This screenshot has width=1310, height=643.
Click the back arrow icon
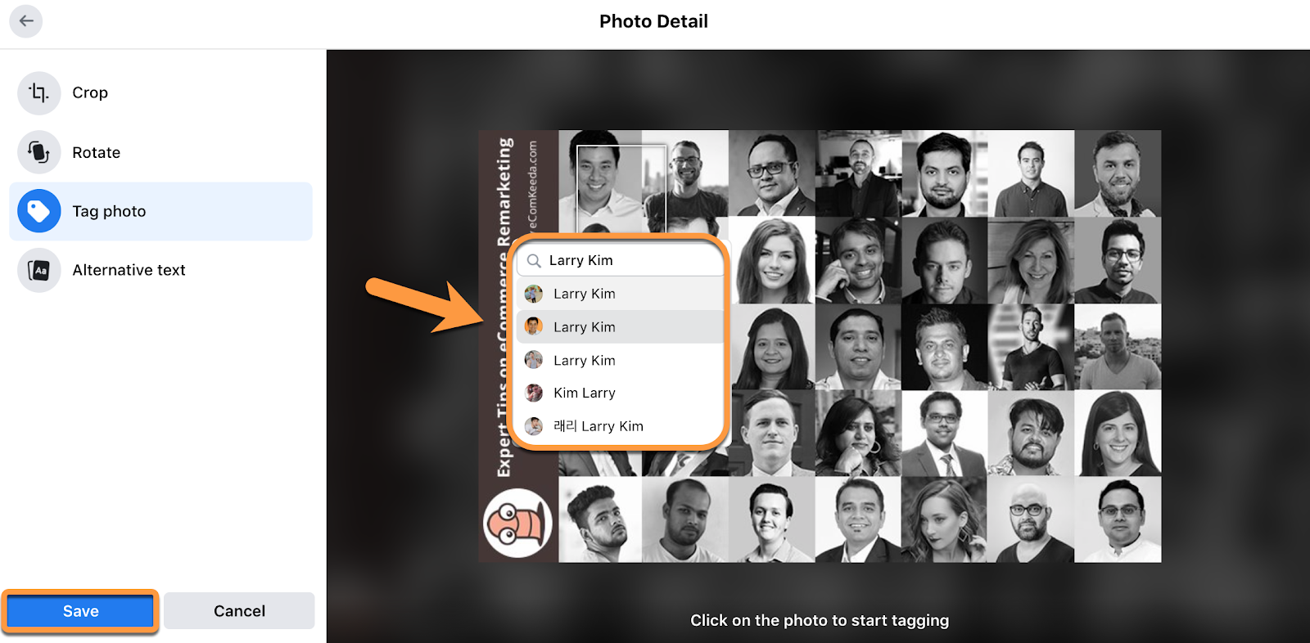click(26, 21)
